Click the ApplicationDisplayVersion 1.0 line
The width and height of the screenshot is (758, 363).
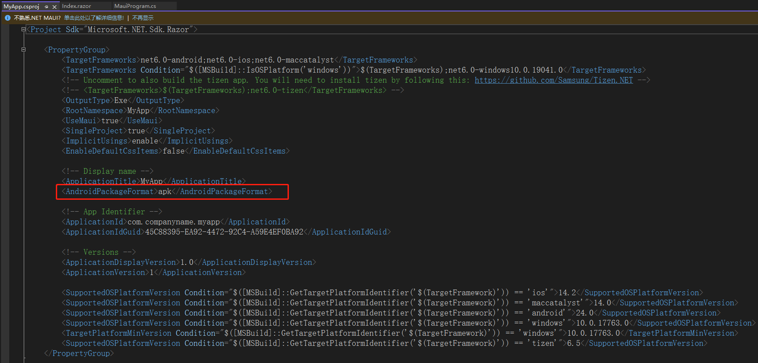[x=189, y=262]
